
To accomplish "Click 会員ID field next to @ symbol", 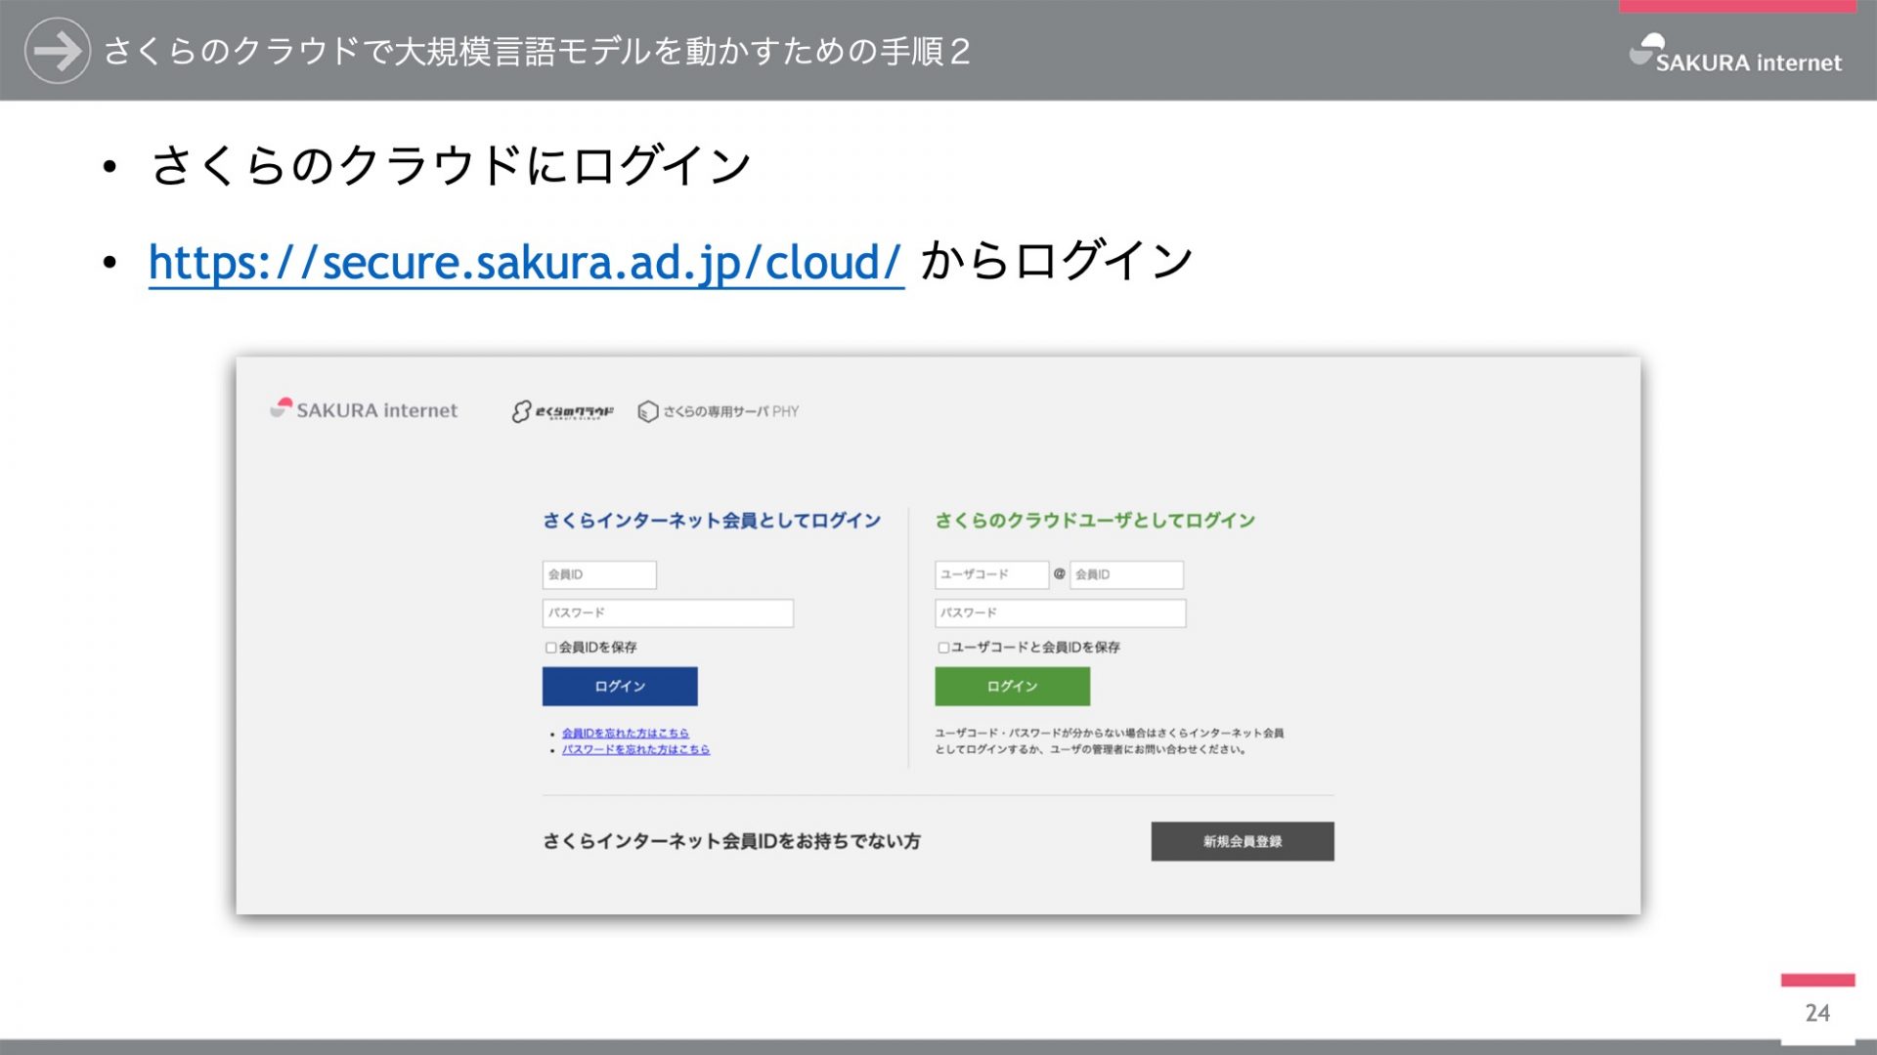I will 1126,574.
